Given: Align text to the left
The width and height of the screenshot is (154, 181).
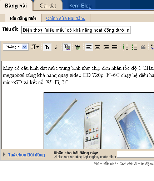Looking at the screenshot, I should click(x=89, y=47).
